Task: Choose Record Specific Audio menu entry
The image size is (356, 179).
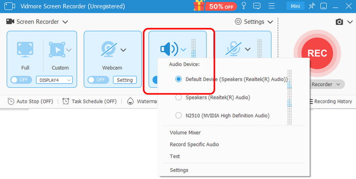Action: pyautogui.click(x=194, y=145)
